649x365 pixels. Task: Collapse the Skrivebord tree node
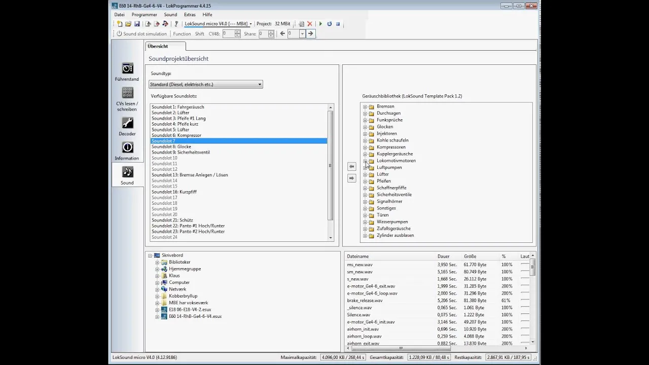click(x=150, y=255)
